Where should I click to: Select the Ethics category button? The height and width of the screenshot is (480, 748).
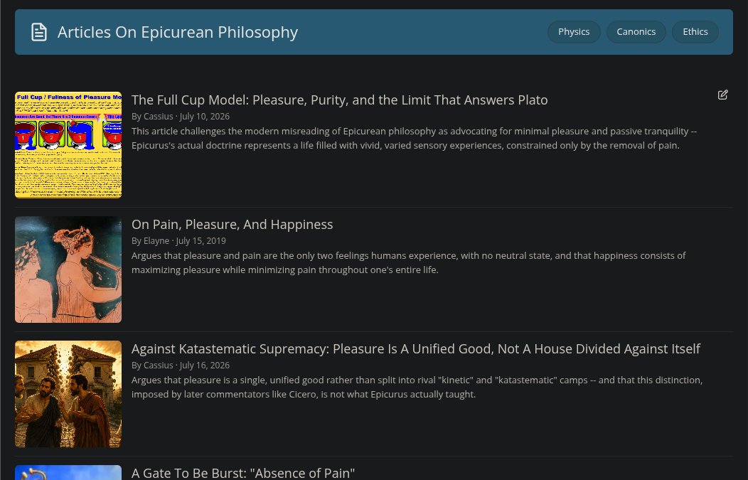point(695,32)
